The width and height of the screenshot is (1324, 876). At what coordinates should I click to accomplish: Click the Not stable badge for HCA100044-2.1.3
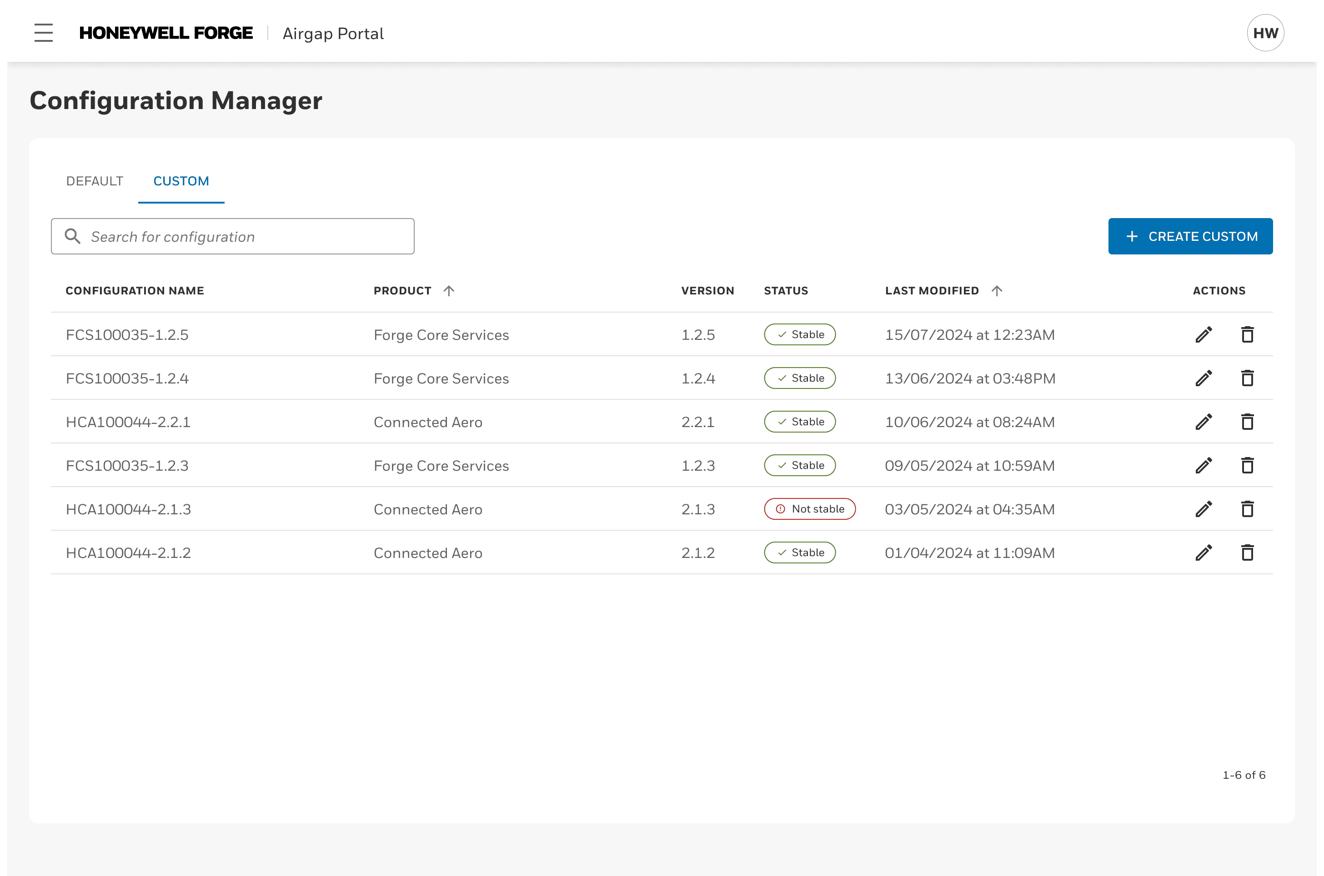(x=811, y=508)
